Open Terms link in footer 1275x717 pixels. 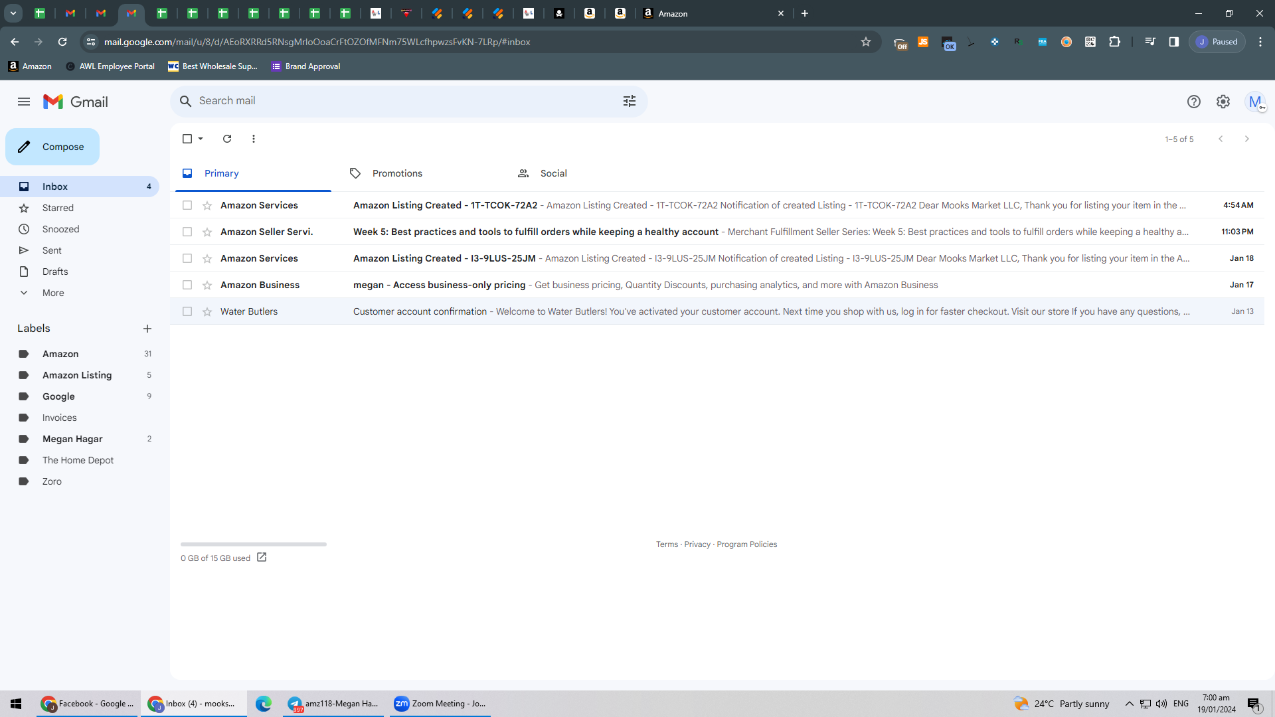(667, 544)
